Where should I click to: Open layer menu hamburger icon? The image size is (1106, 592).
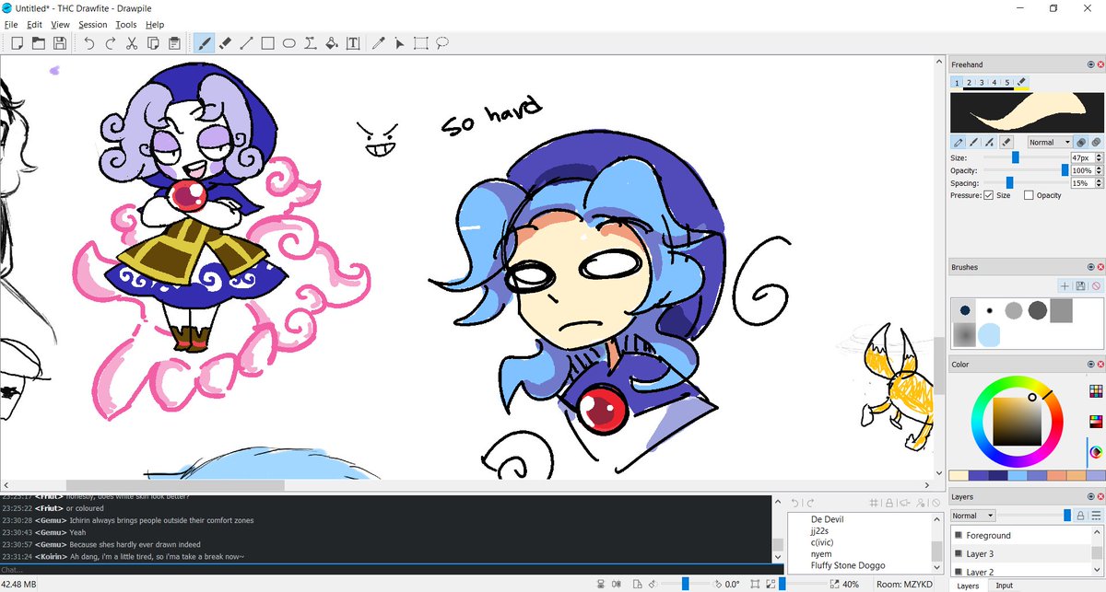tap(1096, 516)
